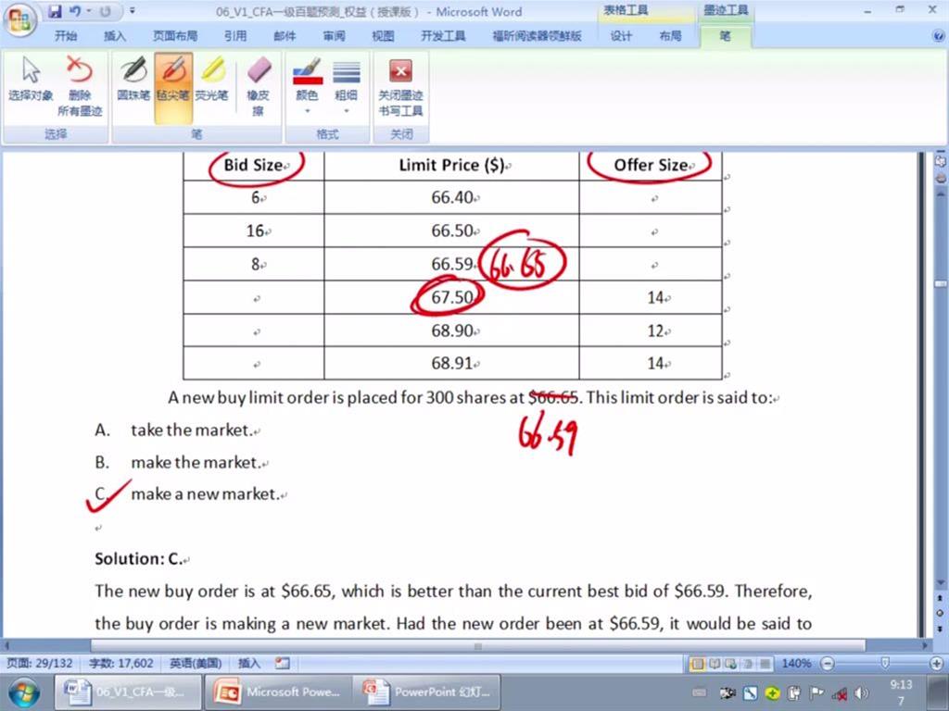
Task: Switch to Web Layout view button
Action: click(730, 664)
